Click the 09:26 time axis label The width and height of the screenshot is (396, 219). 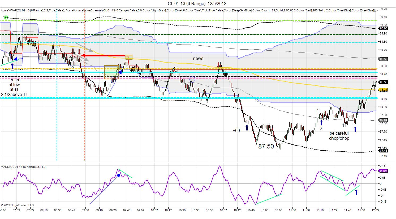click(113, 210)
